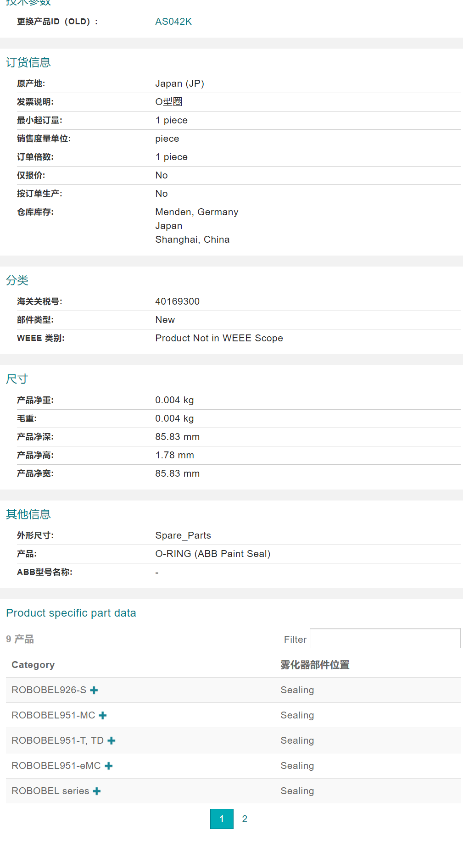The image size is (463, 846).
Task: Select the ROBOBEL951-MC category text
Action: pyautogui.click(x=53, y=715)
